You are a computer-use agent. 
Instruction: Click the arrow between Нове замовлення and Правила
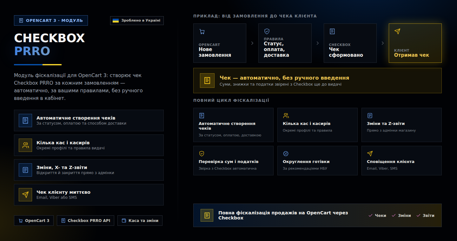point(252,43)
